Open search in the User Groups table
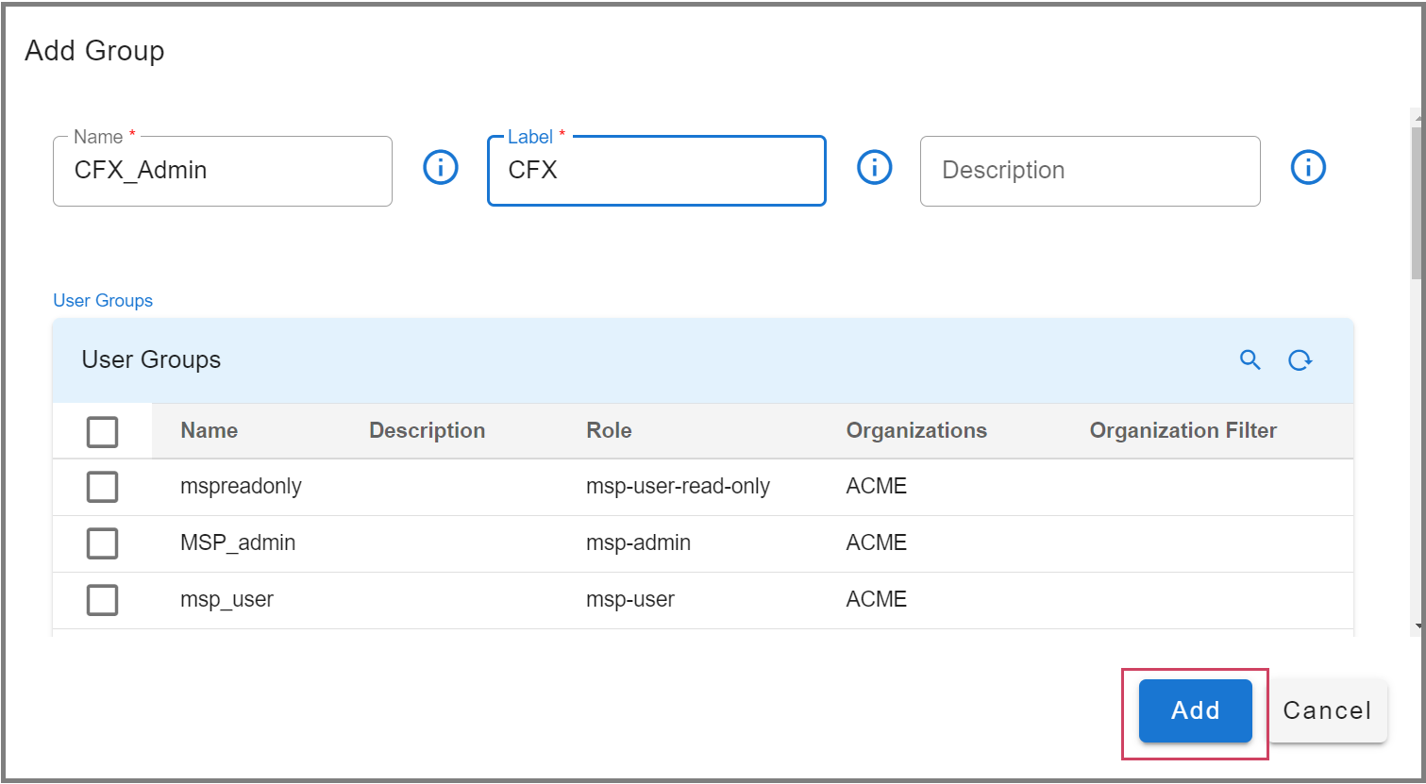The width and height of the screenshot is (1426, 784). [x=1250, y=359]
